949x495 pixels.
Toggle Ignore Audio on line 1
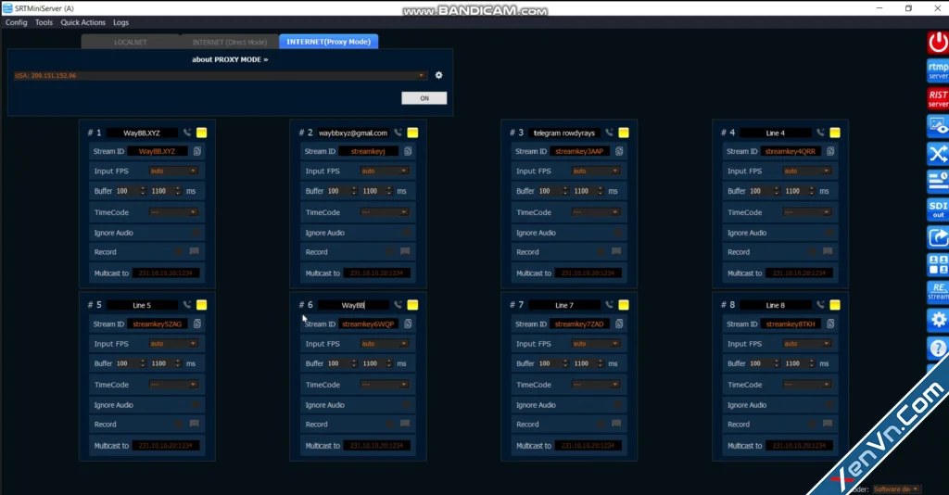pyautogui.click(x=195, y=233)
